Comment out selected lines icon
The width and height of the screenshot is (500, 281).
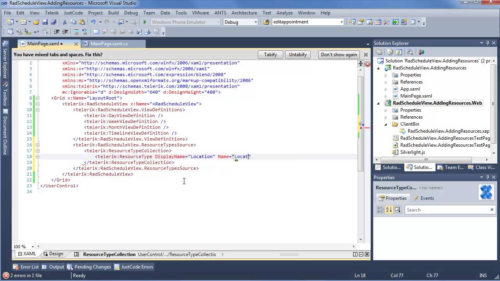point(76,32)
